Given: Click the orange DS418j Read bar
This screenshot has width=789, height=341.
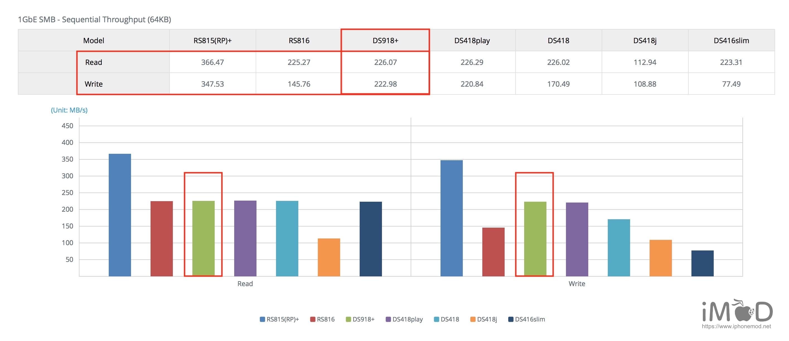Looking at the screenshot, I should [329, 257].
